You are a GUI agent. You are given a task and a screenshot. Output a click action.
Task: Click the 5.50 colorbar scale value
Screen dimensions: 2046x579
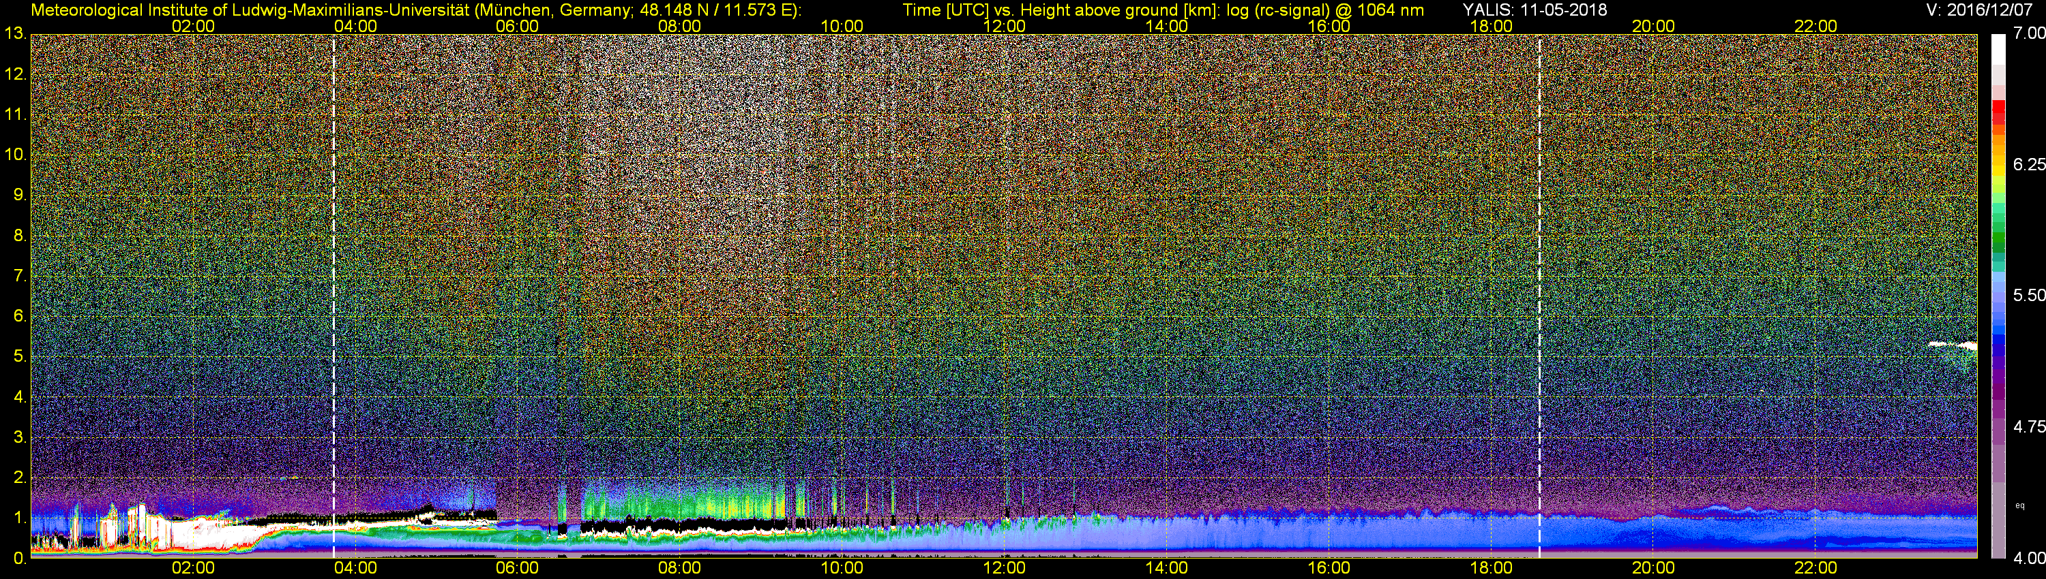2030,295
